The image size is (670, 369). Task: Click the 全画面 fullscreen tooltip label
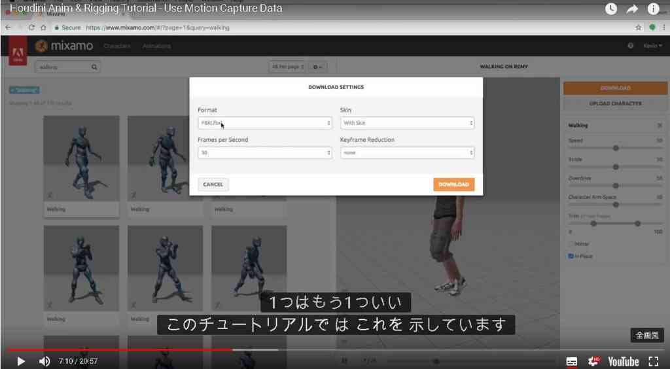click(647, 335)
